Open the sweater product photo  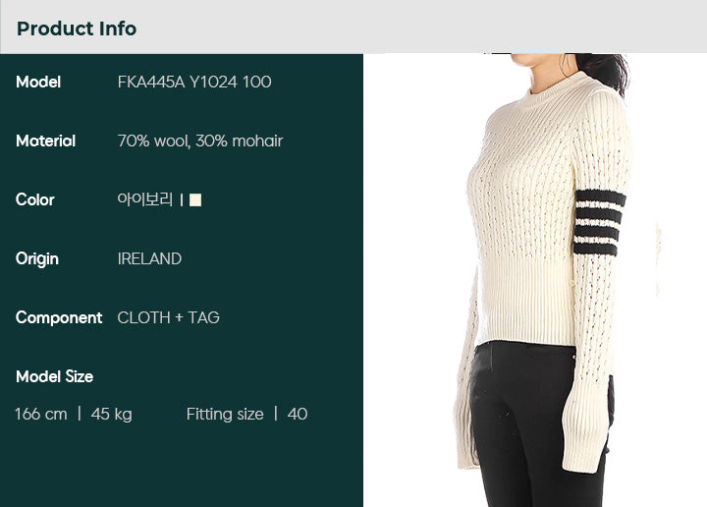(x=535, y=280)
